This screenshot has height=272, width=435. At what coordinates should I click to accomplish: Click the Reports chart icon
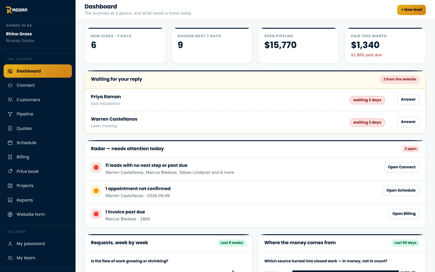10,200
